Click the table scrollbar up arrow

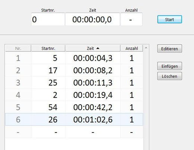(x=146, y=48)
